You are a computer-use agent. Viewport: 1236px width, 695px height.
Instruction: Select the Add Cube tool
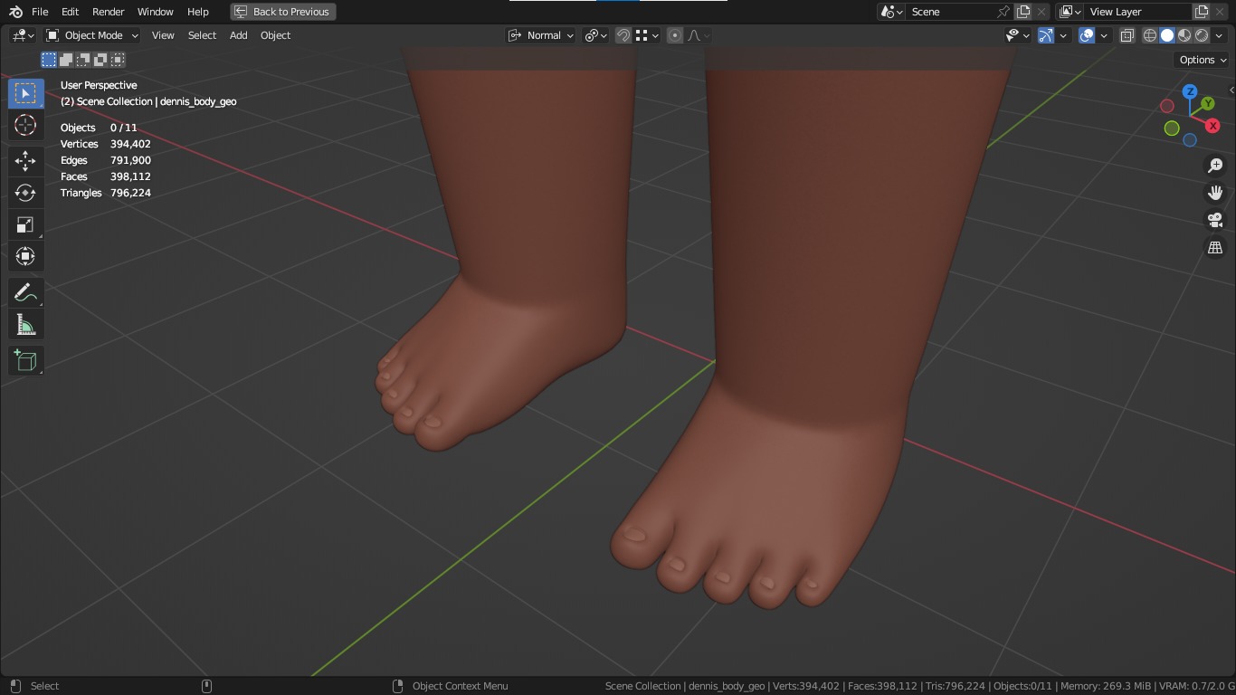pos(25,360)
